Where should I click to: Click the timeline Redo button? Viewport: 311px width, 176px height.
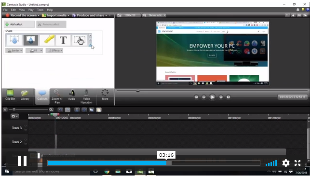click(68, 110)
